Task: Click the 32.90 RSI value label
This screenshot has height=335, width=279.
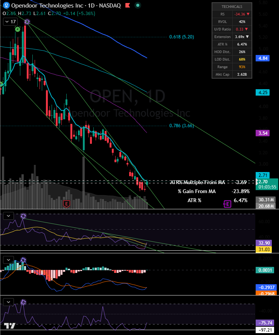Action: [264, 243]
